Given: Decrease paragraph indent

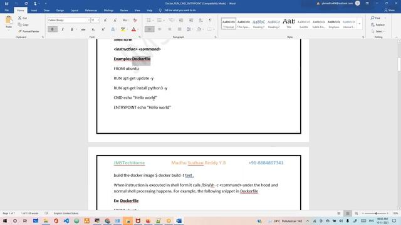Looking at the screenshot, I should point(181,20).
